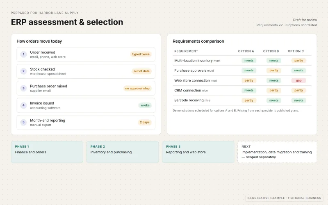Open the Phase 2 Inventory and purchasing card
Viewport: 328px width, 205px height.
point(123,152)
